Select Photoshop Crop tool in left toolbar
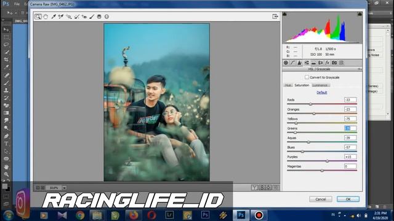 click(6, 60)
